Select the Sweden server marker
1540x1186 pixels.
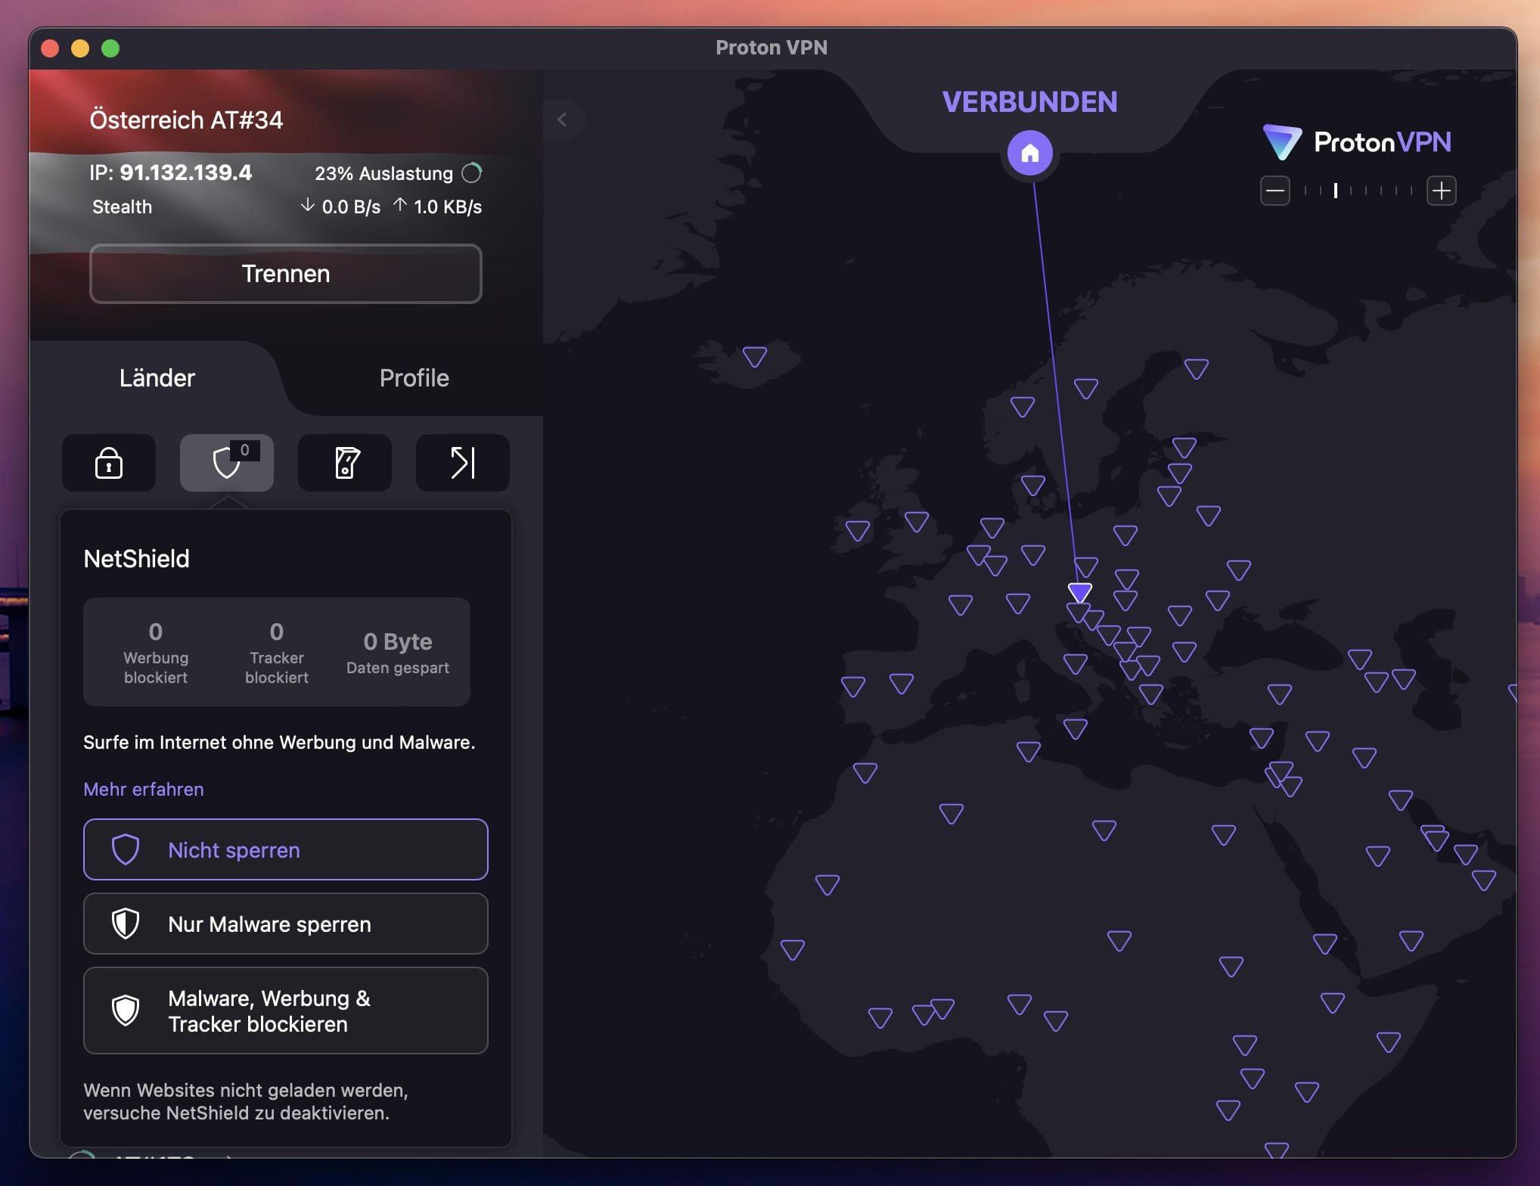(x=1086, y=388)
